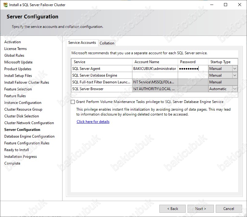The height and width of the screenshot is (217, 247).
Task: Open Startup Type dropdown for SQL Server Browser
Action: 234,89
